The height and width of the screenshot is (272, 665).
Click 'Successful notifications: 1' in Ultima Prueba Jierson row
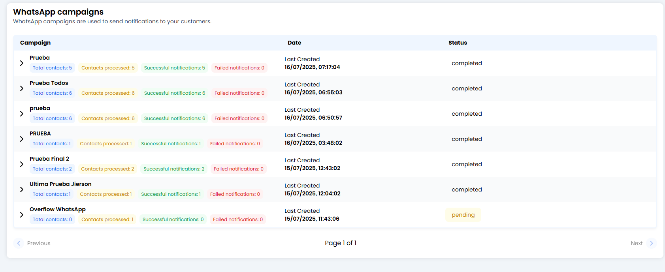click(171, 194)
